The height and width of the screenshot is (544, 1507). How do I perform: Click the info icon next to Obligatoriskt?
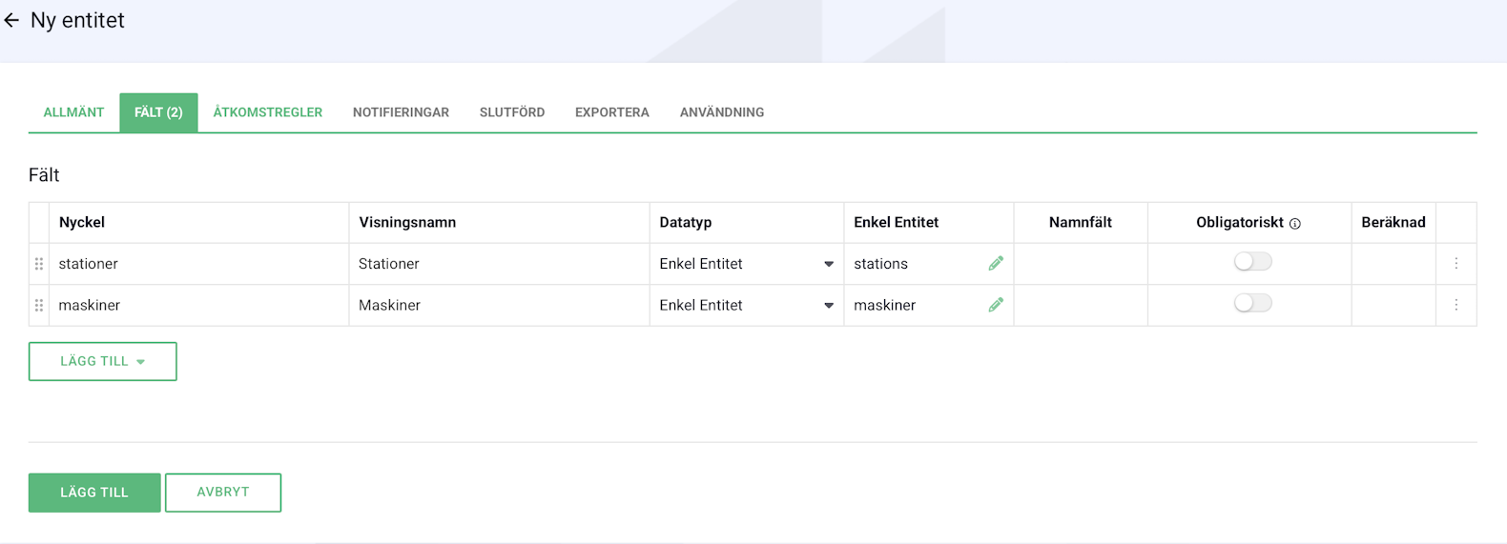click(1295, 224)
